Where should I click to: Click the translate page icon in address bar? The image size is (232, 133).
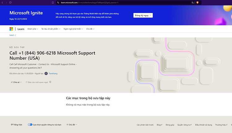click(x=192, y=3)
